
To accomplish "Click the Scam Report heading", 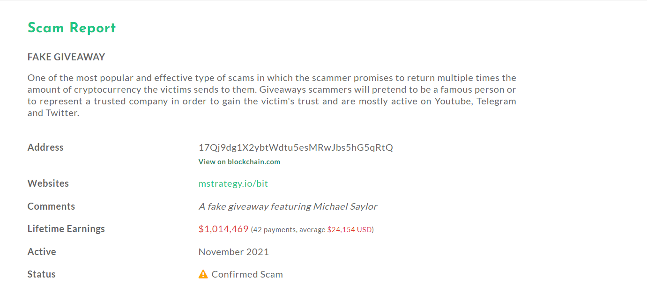I will 72,28.
